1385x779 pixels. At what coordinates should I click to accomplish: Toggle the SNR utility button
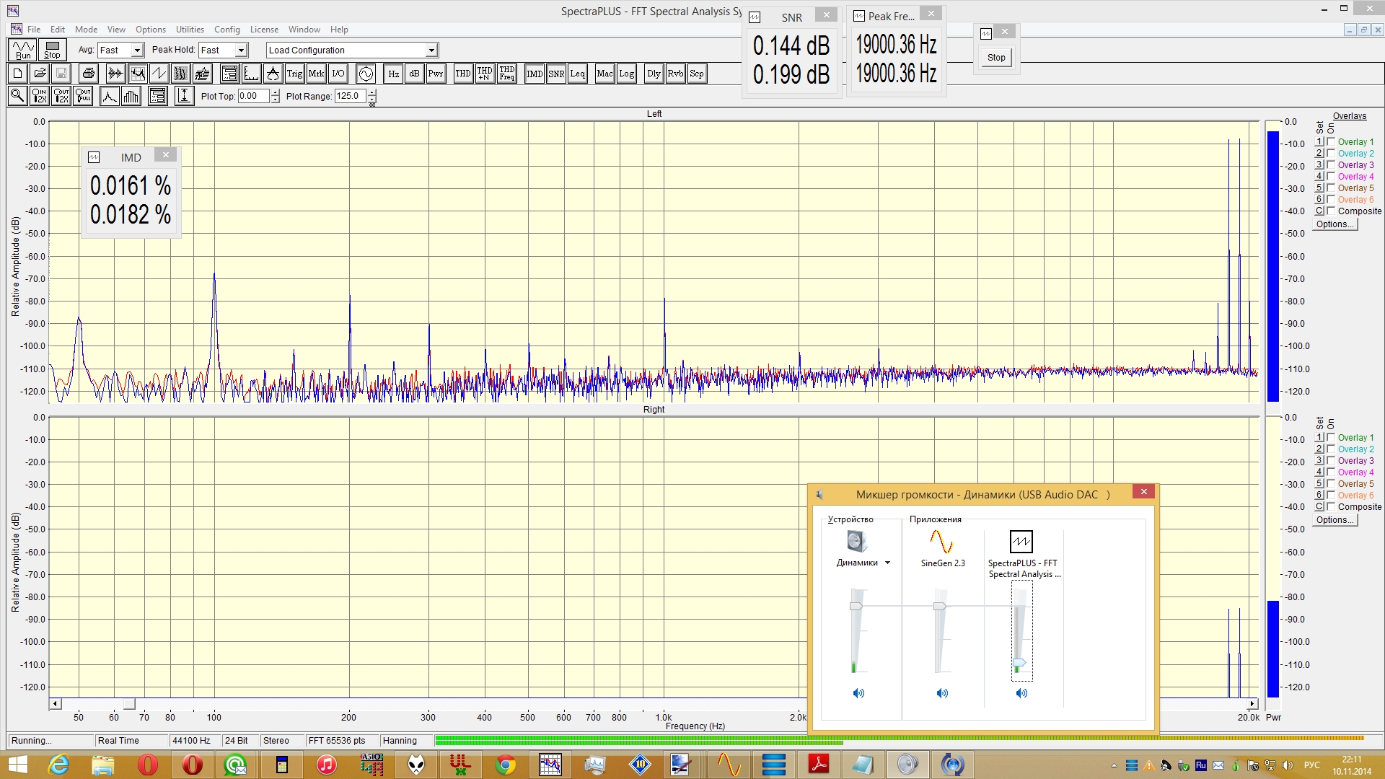tap(556, 74)
